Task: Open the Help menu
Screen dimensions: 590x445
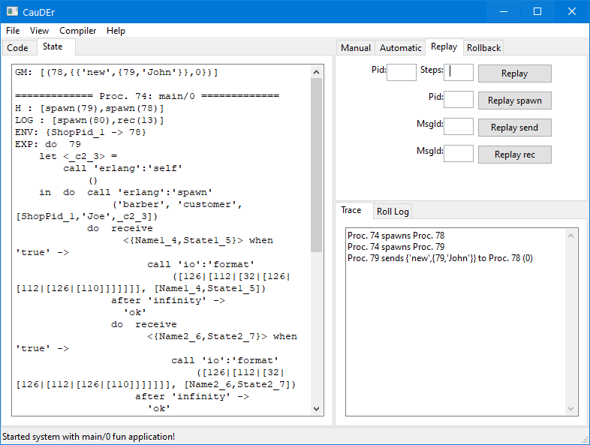Action: coord(116,31)
